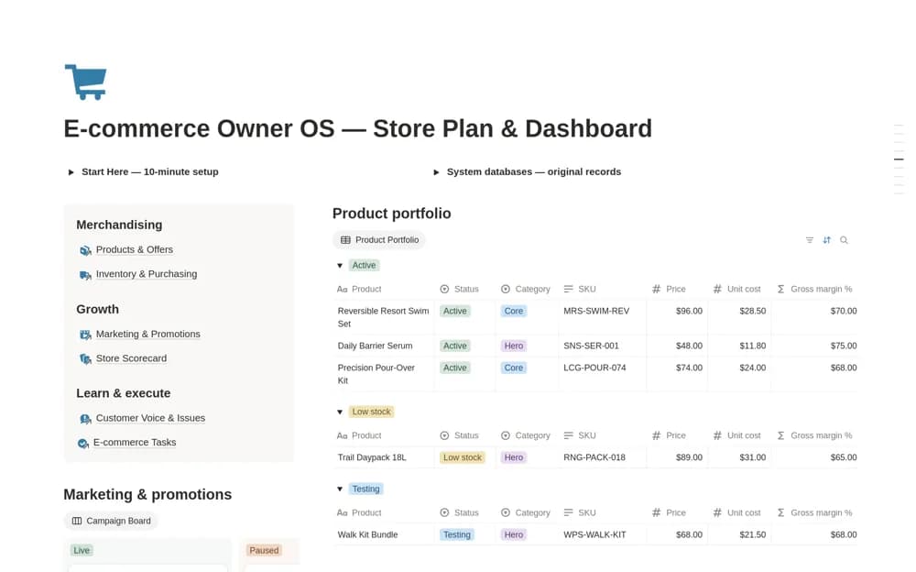Open the Daily Barrier Serum product row
This screenshot has width=916, height=572.
(x=375, y=346)
